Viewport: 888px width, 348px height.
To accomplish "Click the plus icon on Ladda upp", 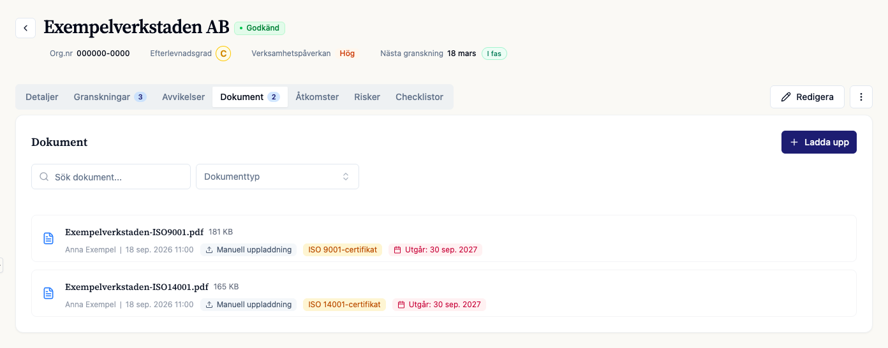I will point(794,142).
